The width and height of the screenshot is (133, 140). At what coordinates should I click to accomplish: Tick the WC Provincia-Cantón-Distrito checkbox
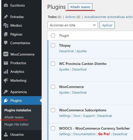pyautogui.click(x=53, y=64)
